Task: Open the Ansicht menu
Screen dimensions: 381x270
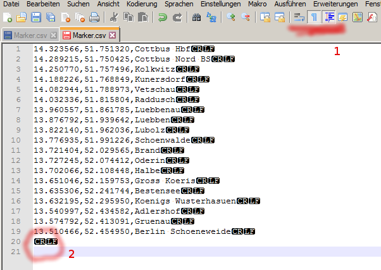Action: coord(108,4)
